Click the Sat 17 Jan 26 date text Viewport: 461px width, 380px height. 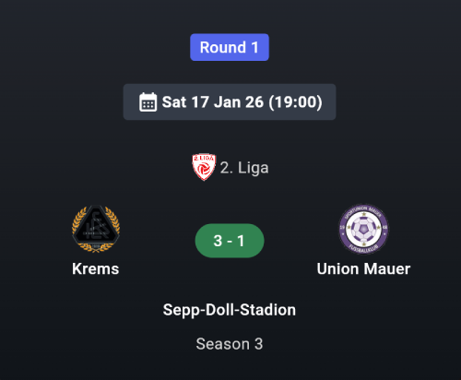213,102
